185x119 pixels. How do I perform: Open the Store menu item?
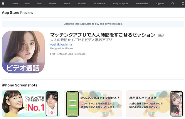click(15, 3)
